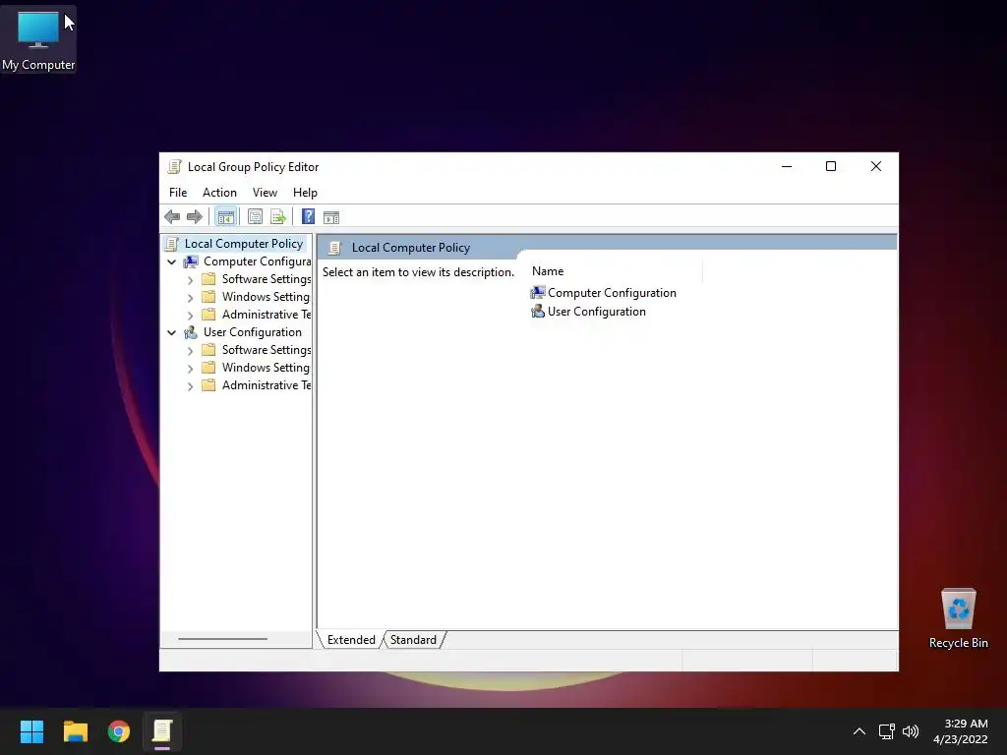Select the Recycle Bin desktop icon
The image size is (1007, 755).
pyautogui.click(x=958, y=618)
